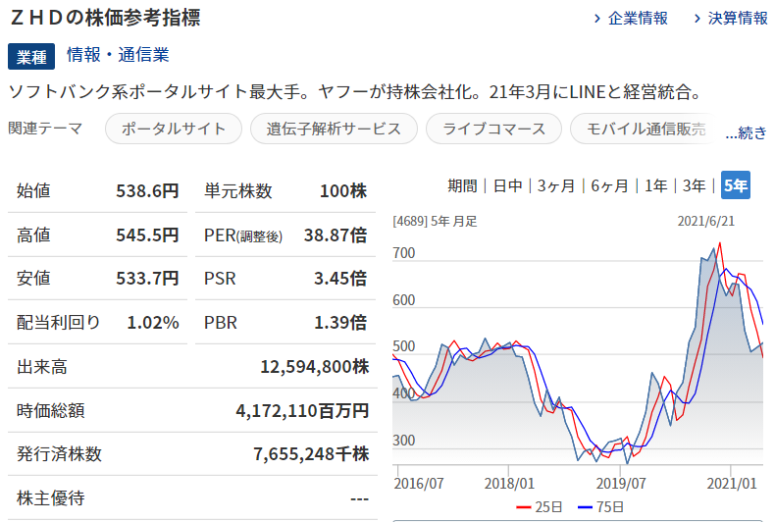Click the blue 75日 moving average legend

(600, 506)
